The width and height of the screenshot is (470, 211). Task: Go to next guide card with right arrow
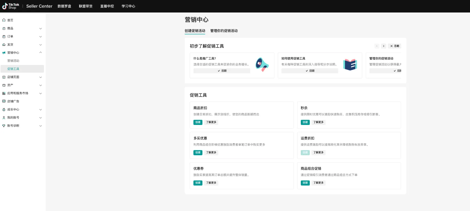pos(384,46)
